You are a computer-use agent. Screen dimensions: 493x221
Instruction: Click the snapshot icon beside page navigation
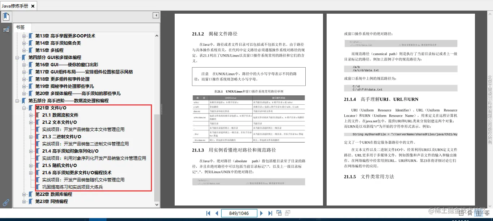(279, 213)
